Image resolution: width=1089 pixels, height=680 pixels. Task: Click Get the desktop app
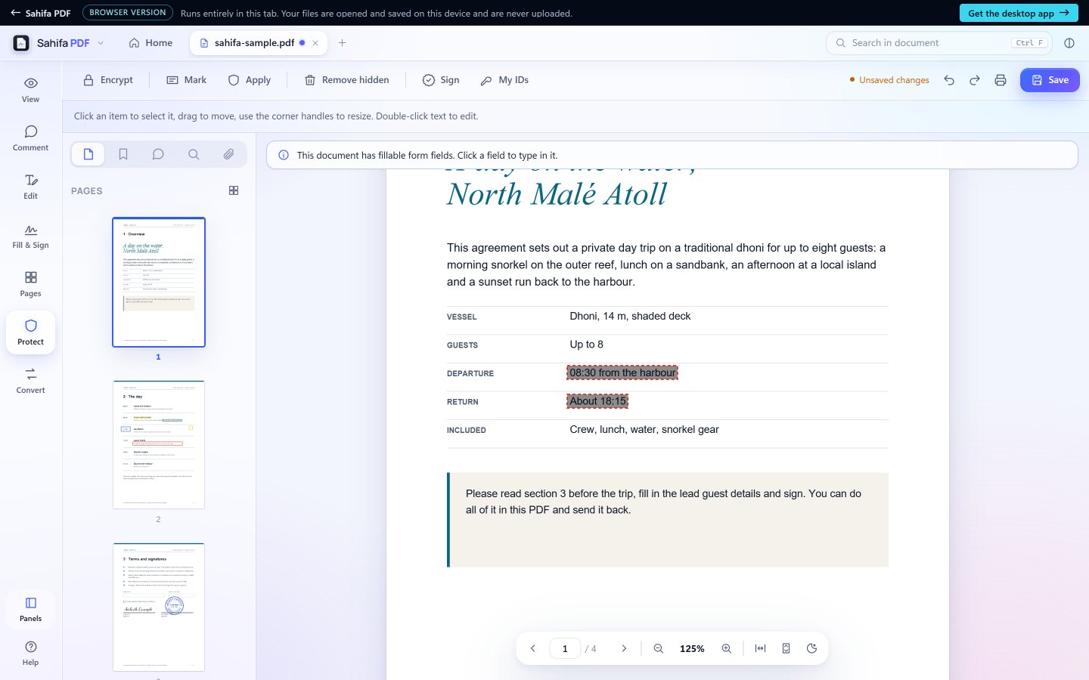[x=1019, y=13]
